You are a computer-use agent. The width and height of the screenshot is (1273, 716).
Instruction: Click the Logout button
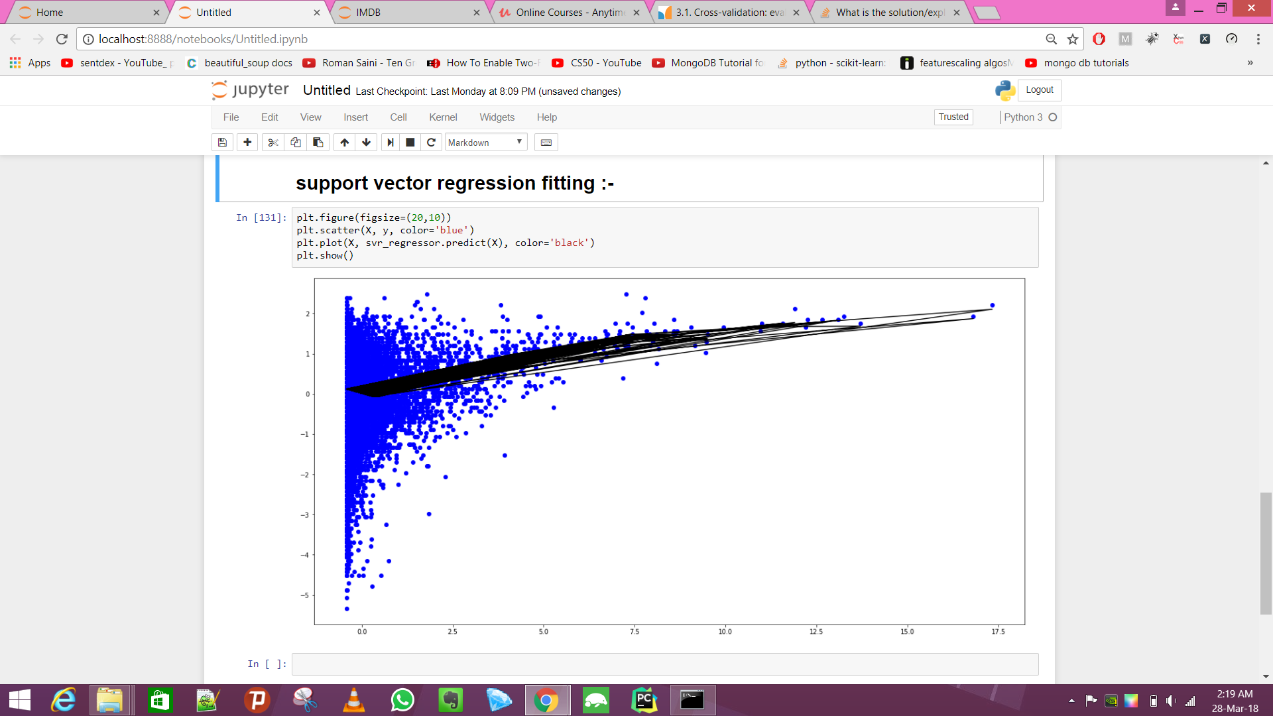point(1039,90)
